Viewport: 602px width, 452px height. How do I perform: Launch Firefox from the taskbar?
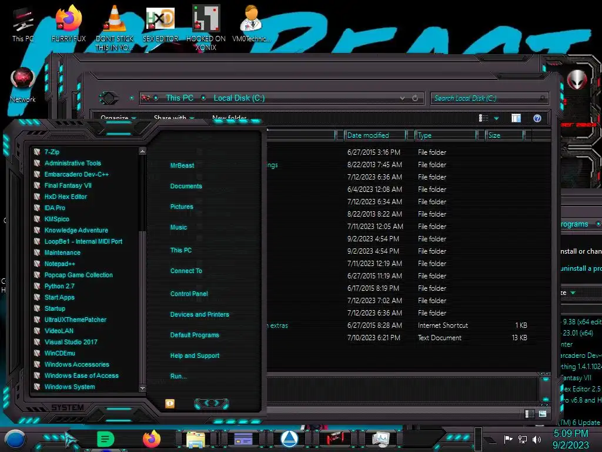click(x=151, y=439)
